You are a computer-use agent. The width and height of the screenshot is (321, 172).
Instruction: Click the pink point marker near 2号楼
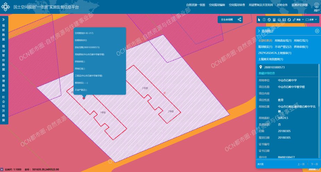click(x=164, y=93)
